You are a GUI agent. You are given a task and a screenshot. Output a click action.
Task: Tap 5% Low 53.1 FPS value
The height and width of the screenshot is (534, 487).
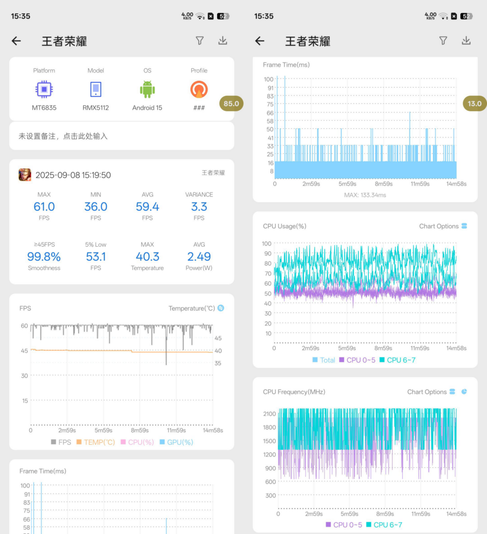[96, 256]
